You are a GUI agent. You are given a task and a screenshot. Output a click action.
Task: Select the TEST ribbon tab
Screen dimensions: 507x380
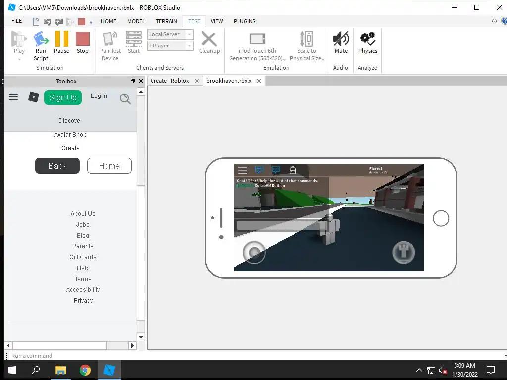tap(194, 21)
